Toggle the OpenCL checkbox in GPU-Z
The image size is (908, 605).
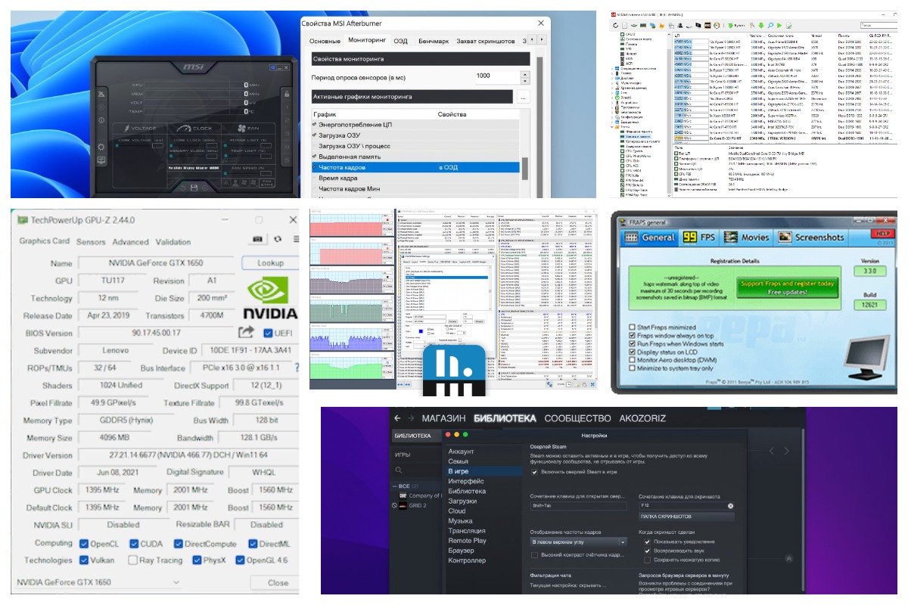pyautogui.click(x=84, y=543)
